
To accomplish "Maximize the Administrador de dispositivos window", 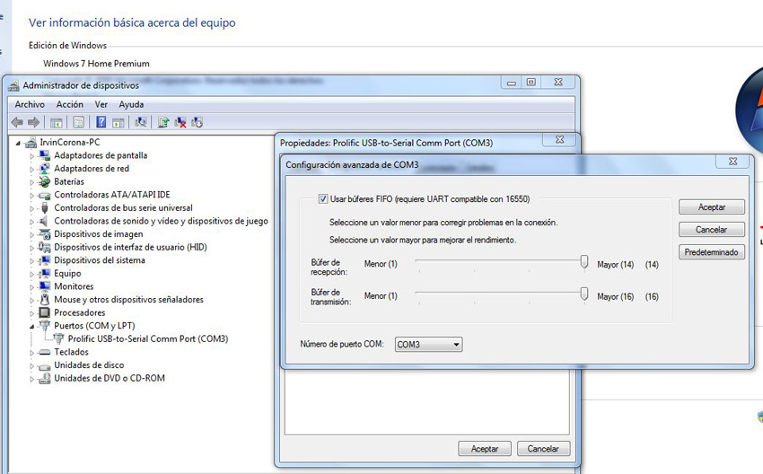I will [x=531, y=83].
